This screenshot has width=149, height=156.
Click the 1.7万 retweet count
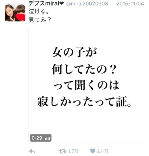[73, 151]
